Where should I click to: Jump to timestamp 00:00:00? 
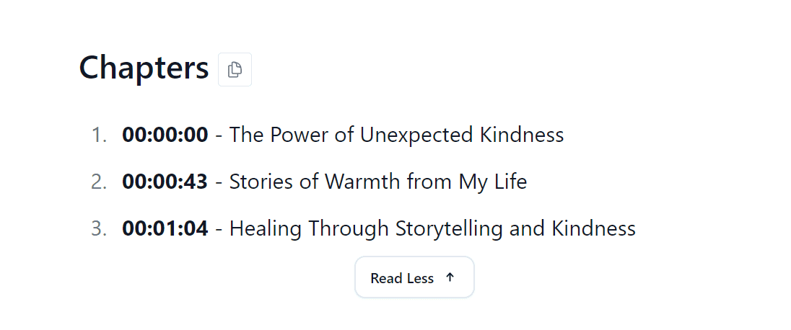coord(165,135)
